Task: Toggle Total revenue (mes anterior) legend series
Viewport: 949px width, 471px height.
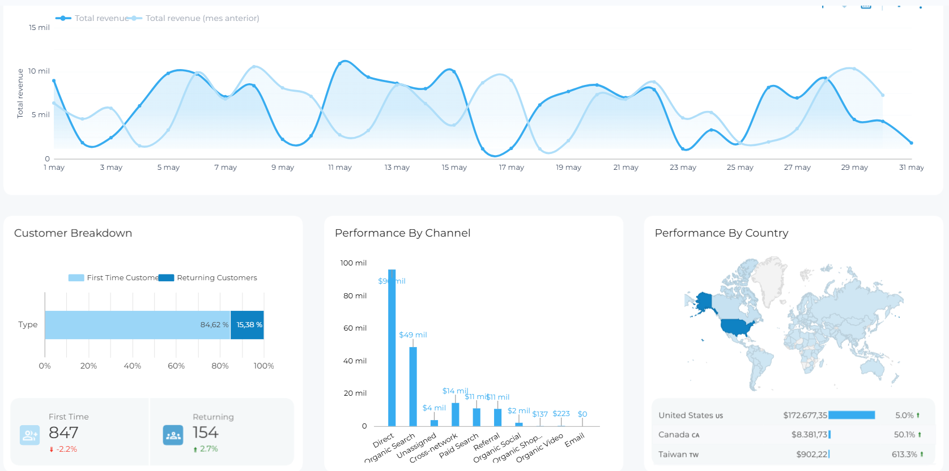Action: click(x=195, y=18)
